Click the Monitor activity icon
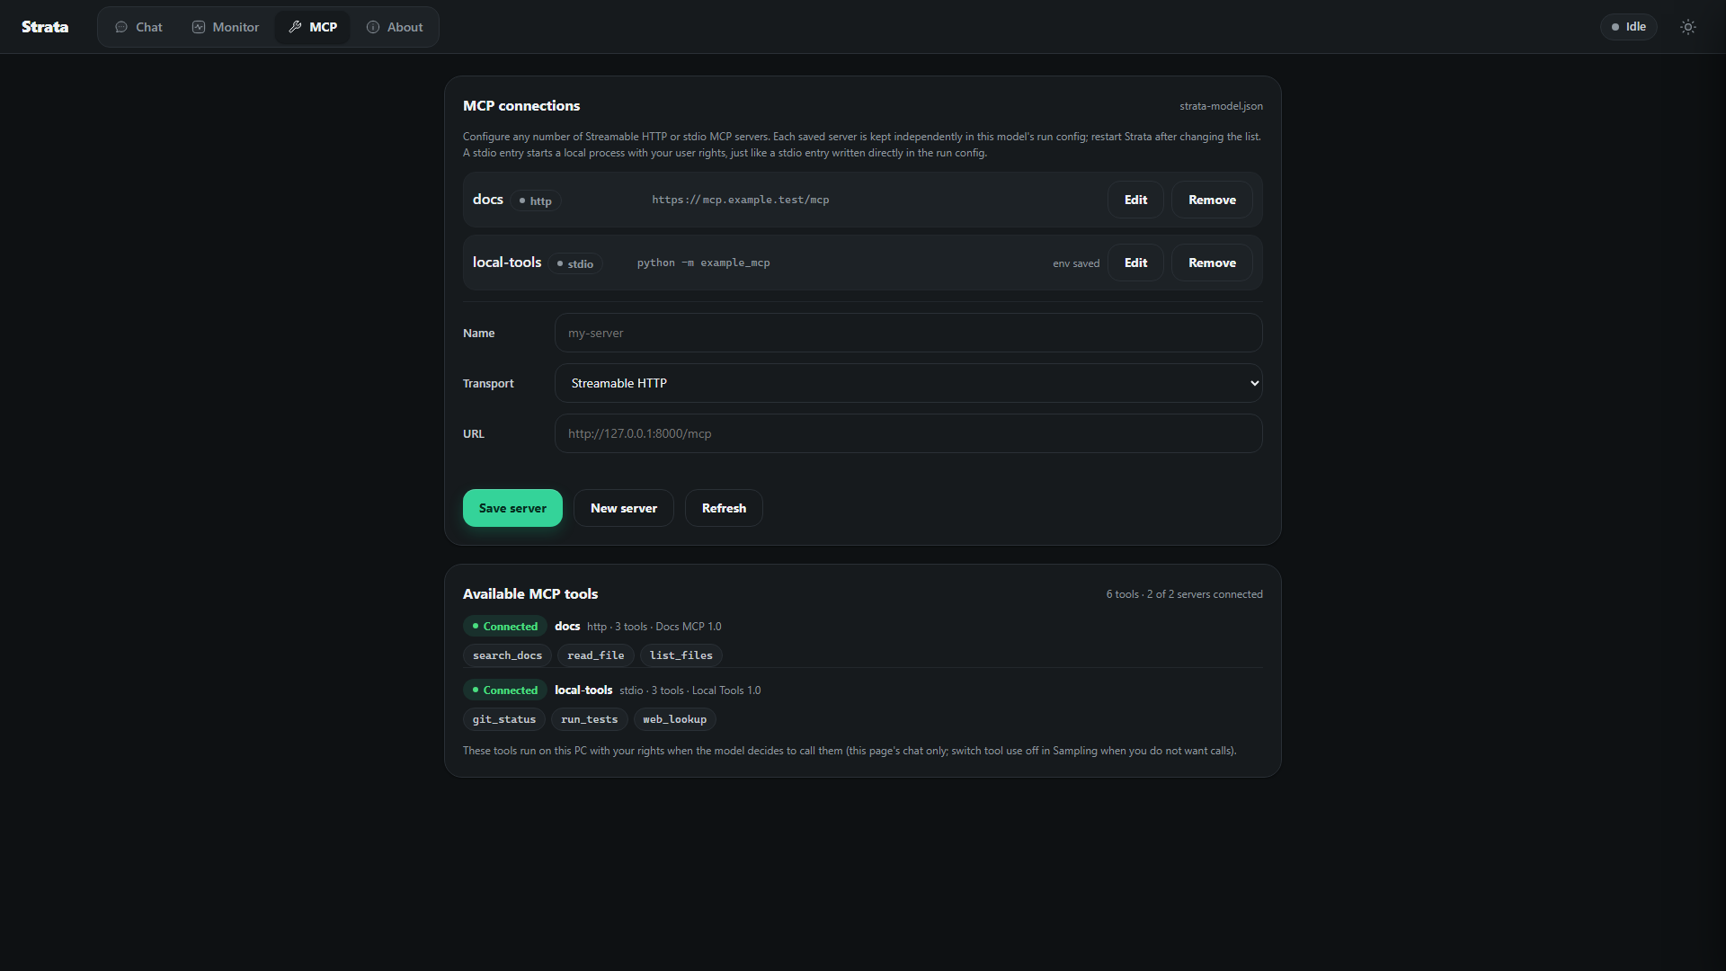This screenshot has width=1726, height=971. [199, 27]
